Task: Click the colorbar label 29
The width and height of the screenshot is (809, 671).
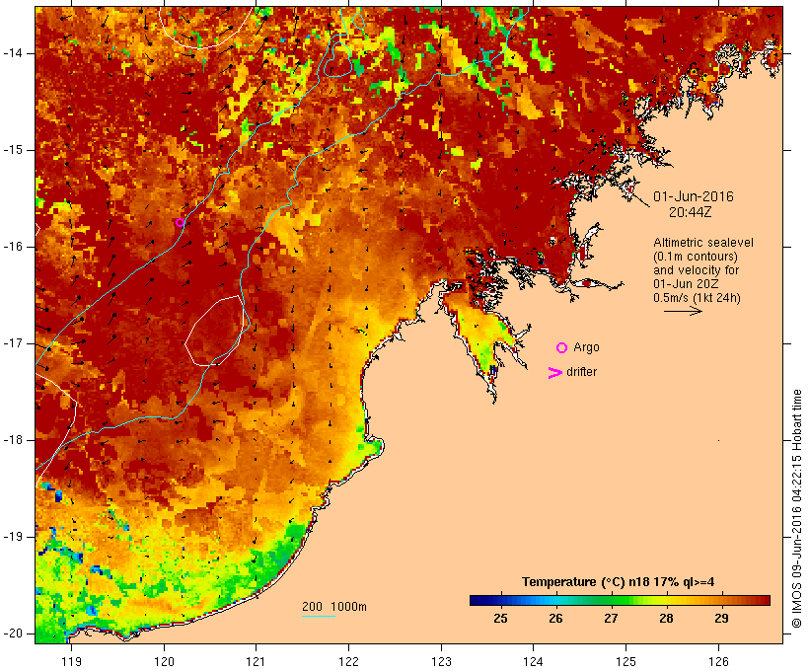Action: click(721, 618)
